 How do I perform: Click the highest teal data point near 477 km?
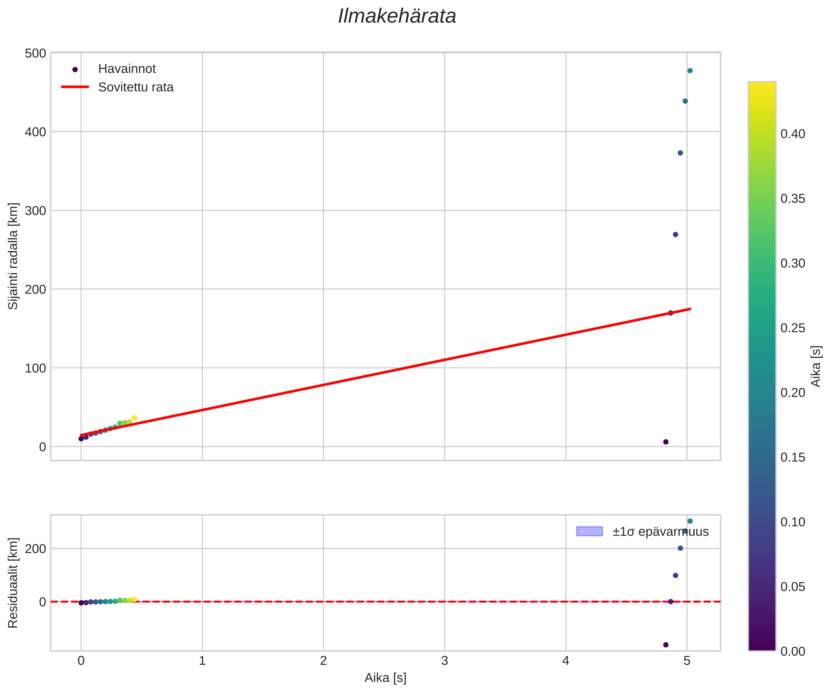coord(690,71)
